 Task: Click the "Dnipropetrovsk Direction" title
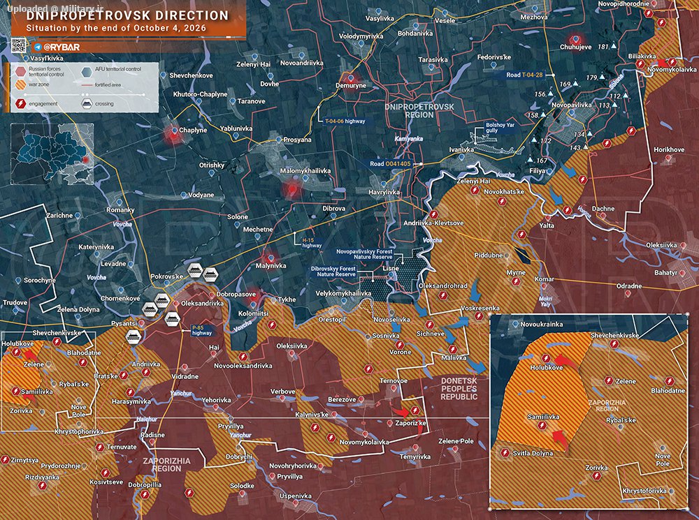point(127,15)
